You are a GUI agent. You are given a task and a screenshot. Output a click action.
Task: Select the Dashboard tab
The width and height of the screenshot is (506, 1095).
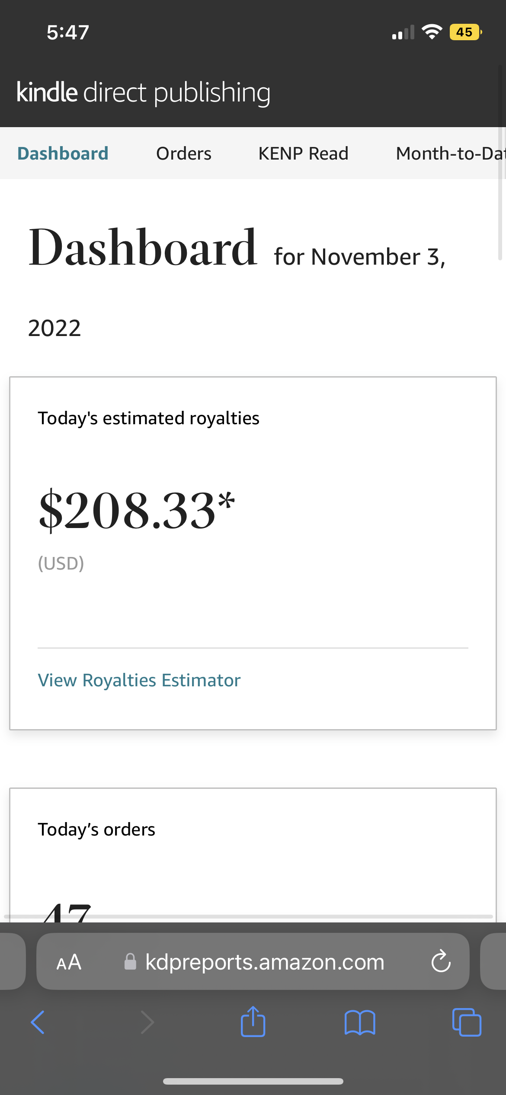click(x=63, y=154)
